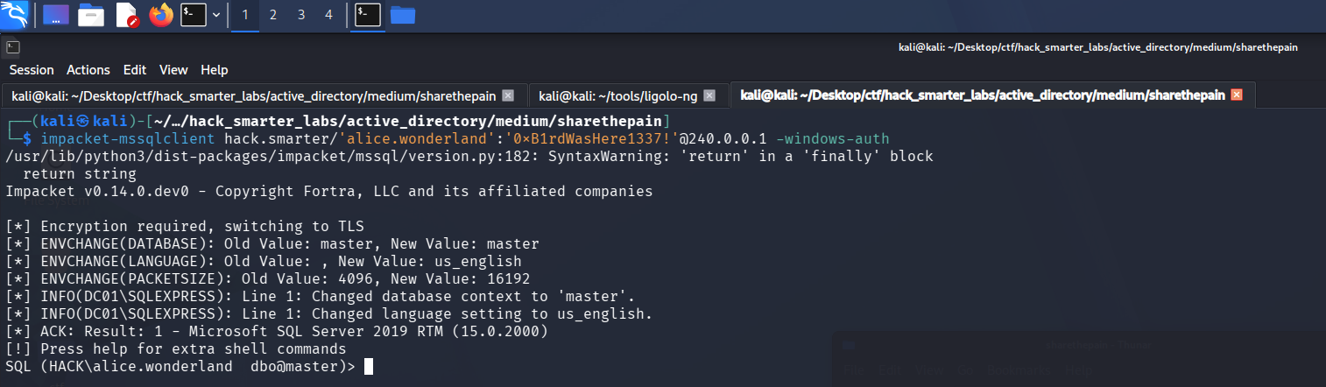This screenshot has width=1326, height=387.
Task: Switch to workspace 1
Action: [244, 15]
